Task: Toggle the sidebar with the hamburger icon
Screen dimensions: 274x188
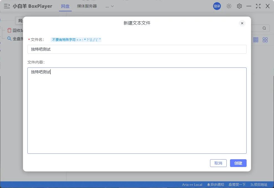Action: click(x=7, y=6)
